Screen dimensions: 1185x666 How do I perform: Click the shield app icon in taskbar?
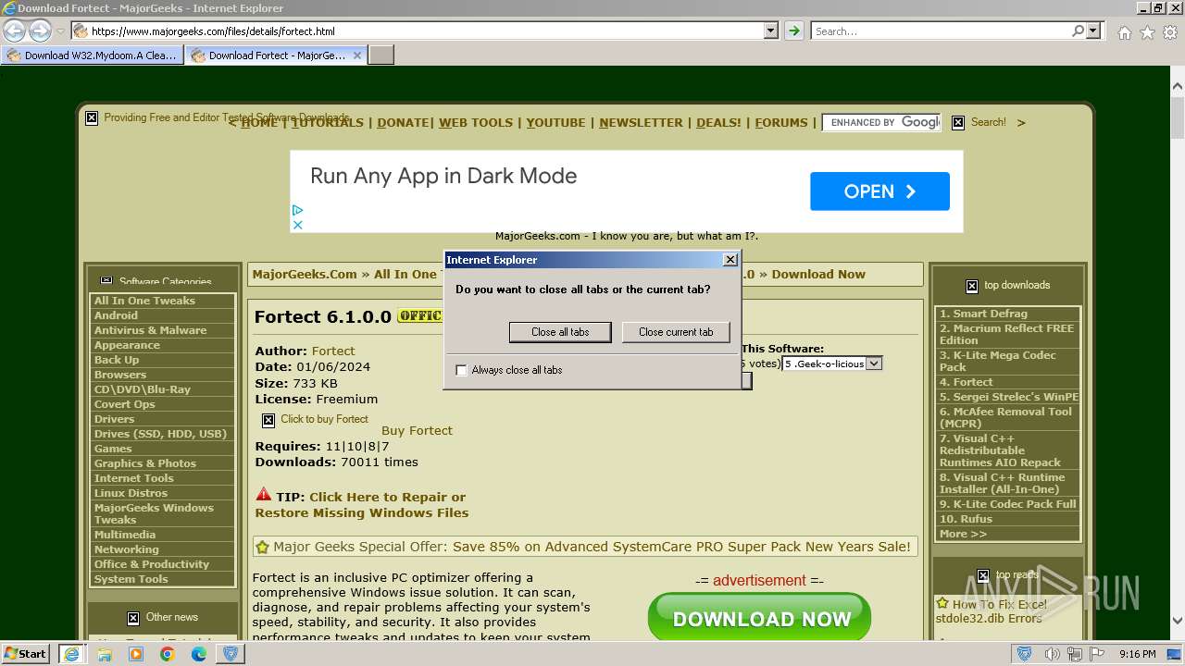pos(231,654)
